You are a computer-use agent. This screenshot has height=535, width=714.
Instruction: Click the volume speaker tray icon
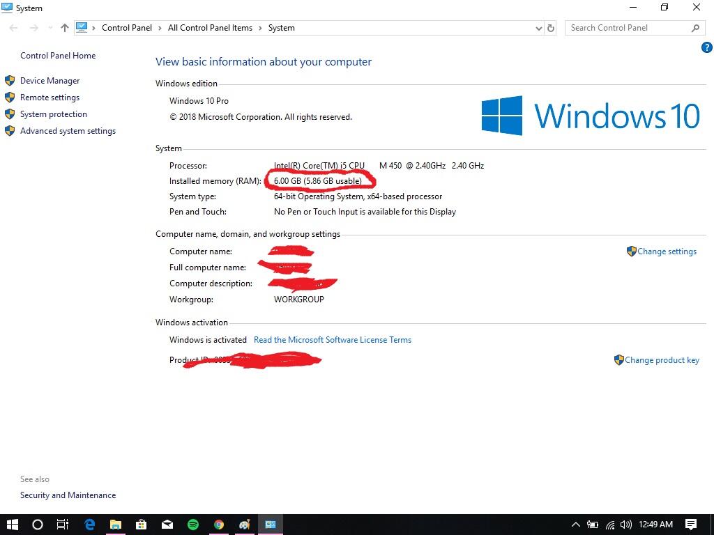[627, 525]
